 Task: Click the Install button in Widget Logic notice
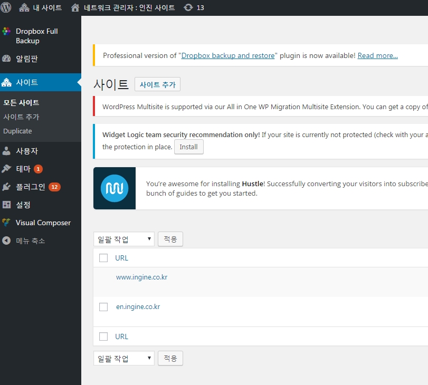188,147
